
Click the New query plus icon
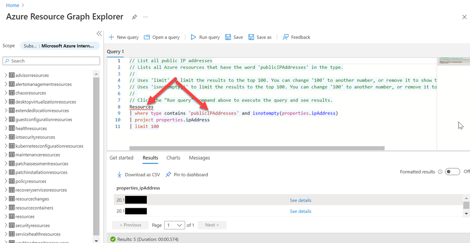coord(111,37)
